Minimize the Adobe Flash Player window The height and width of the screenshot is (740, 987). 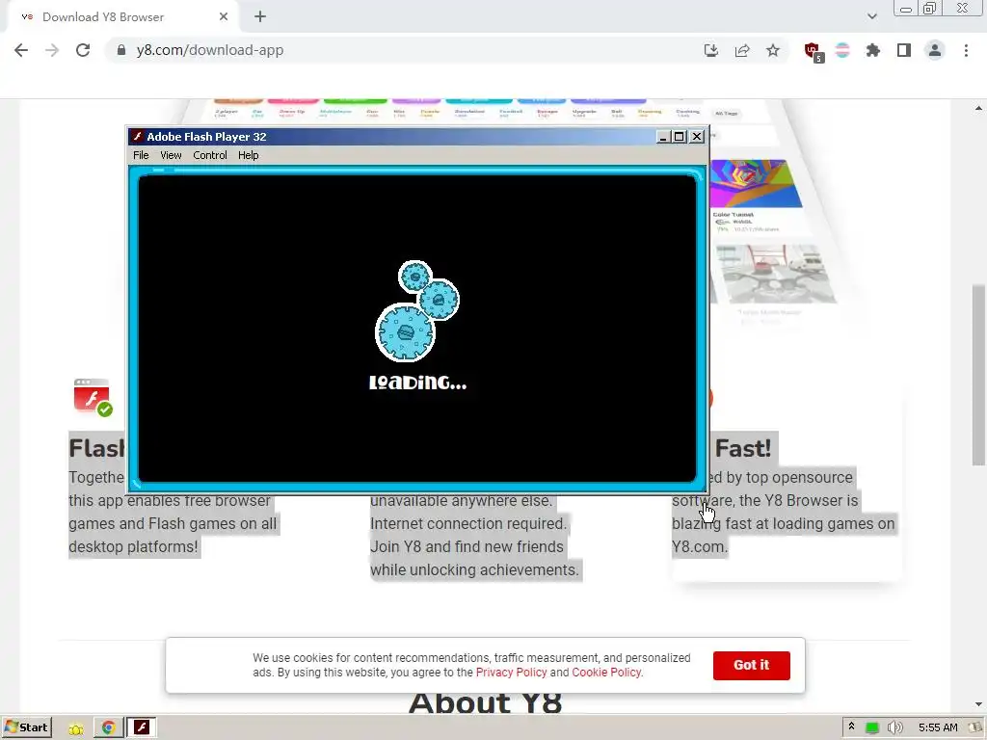pyautogui.click(x=663, y=137)
